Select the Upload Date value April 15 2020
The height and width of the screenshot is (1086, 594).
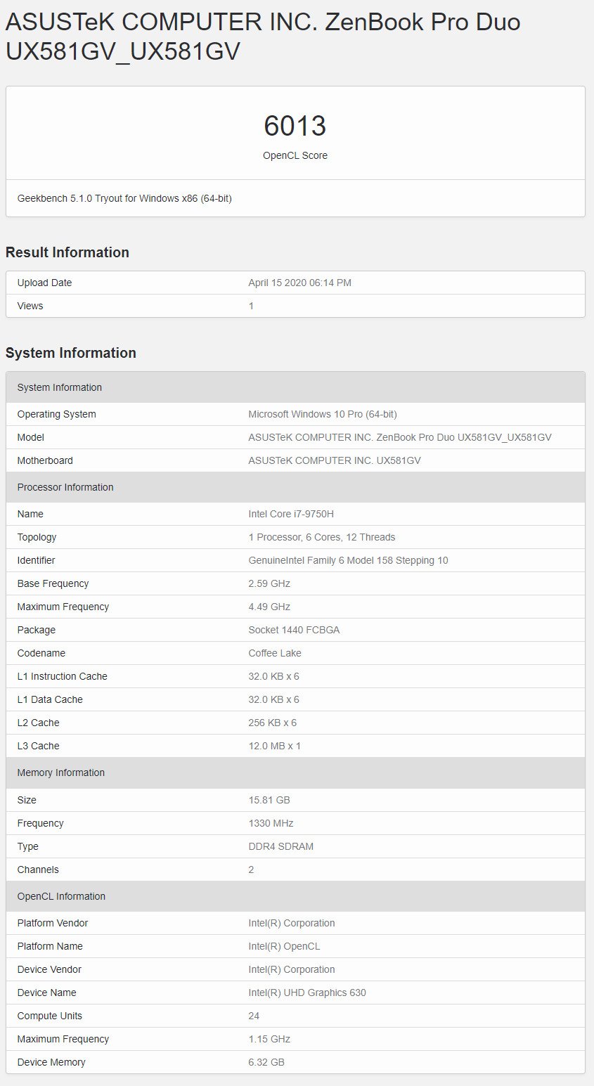coord(299,283)
